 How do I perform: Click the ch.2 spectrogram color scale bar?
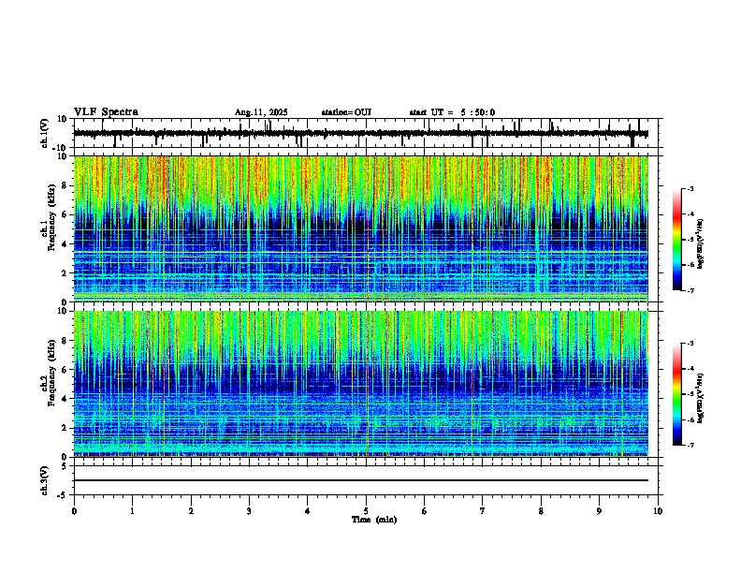[677, 394]
